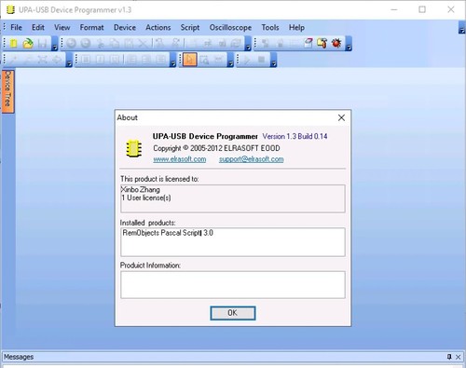
Task: Open toolbar options arrow after the Save icon
Action: pos(55,44)
